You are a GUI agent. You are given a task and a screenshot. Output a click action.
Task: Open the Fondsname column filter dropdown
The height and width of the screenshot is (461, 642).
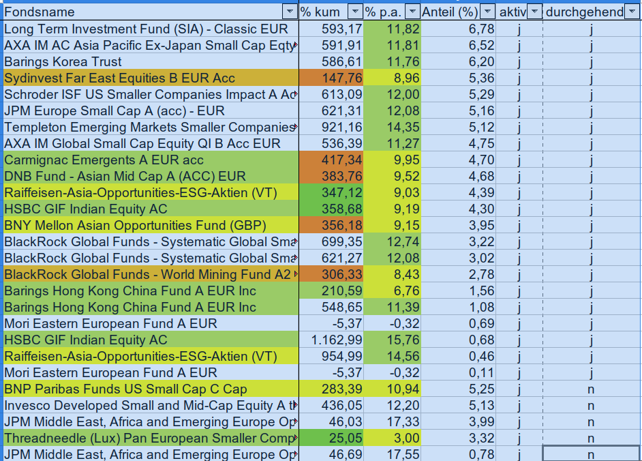tap(290, 12)
